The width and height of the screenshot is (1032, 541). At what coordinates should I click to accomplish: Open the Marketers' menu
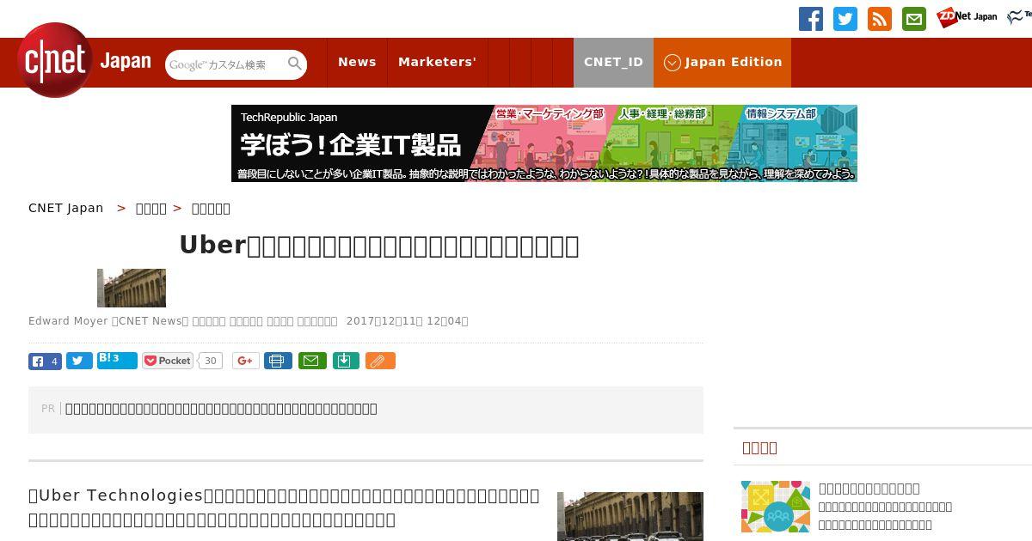coord(437,62)
